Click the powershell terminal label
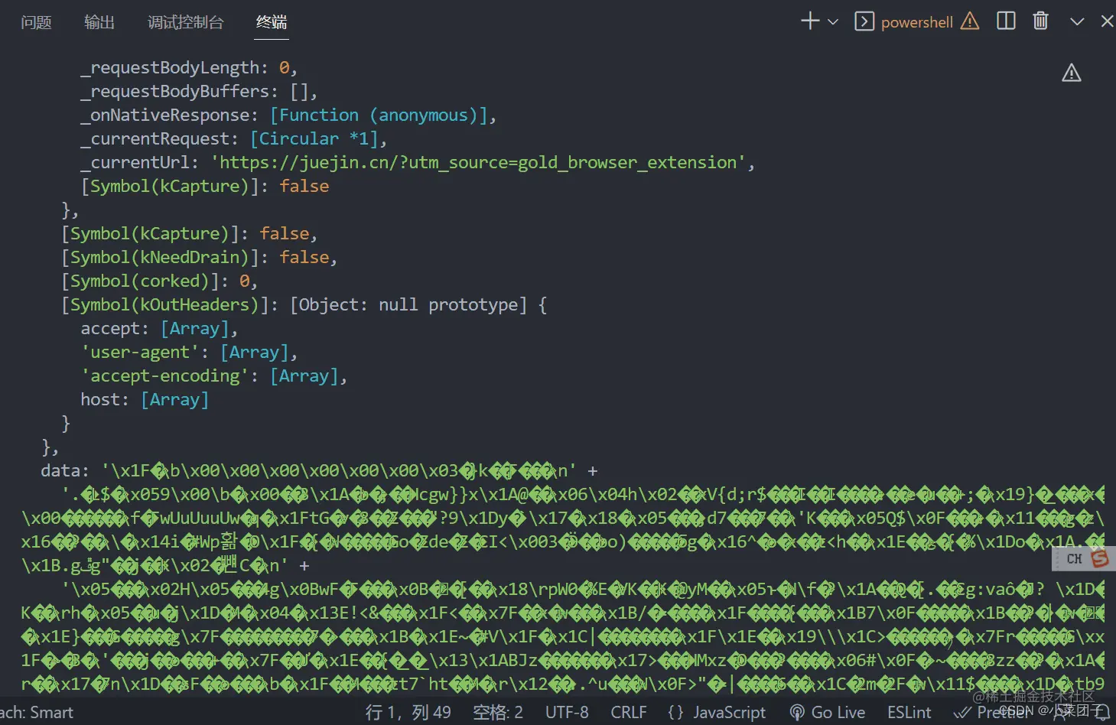Viewport: 1116px width, 725px height. pos(916,22)
